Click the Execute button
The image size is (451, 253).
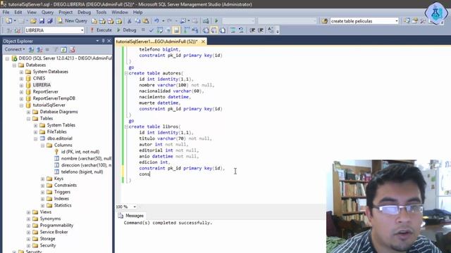[101, 30]
